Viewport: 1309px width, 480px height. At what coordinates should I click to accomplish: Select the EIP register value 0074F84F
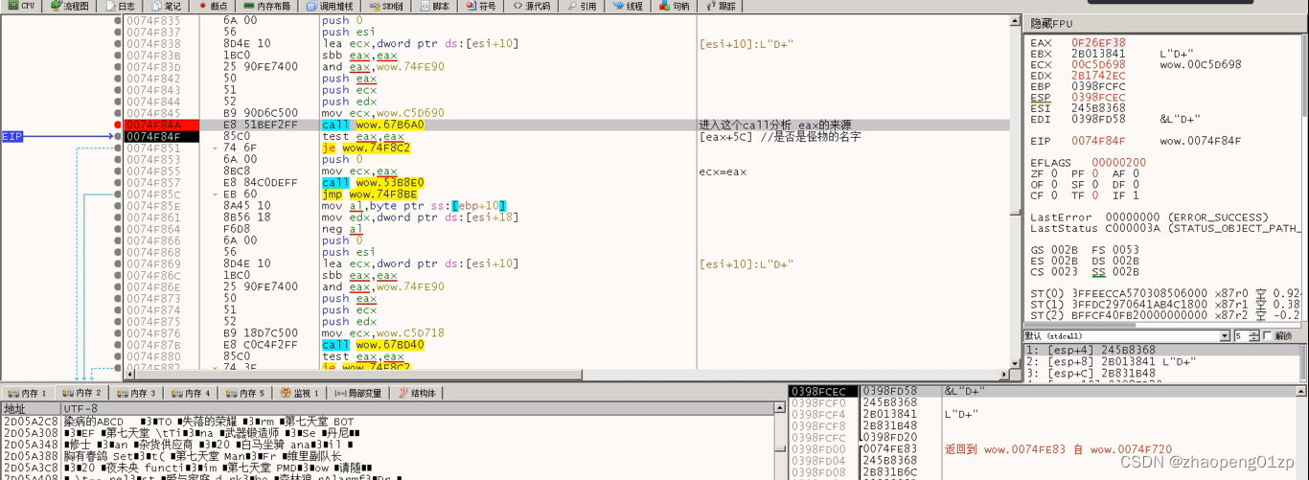point(1098,141)
